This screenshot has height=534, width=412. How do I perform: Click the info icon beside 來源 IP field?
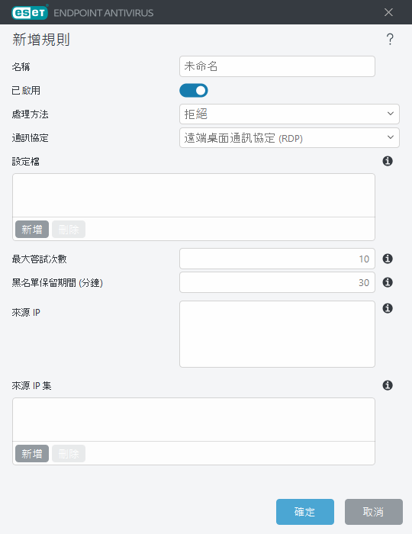point(388,308)
